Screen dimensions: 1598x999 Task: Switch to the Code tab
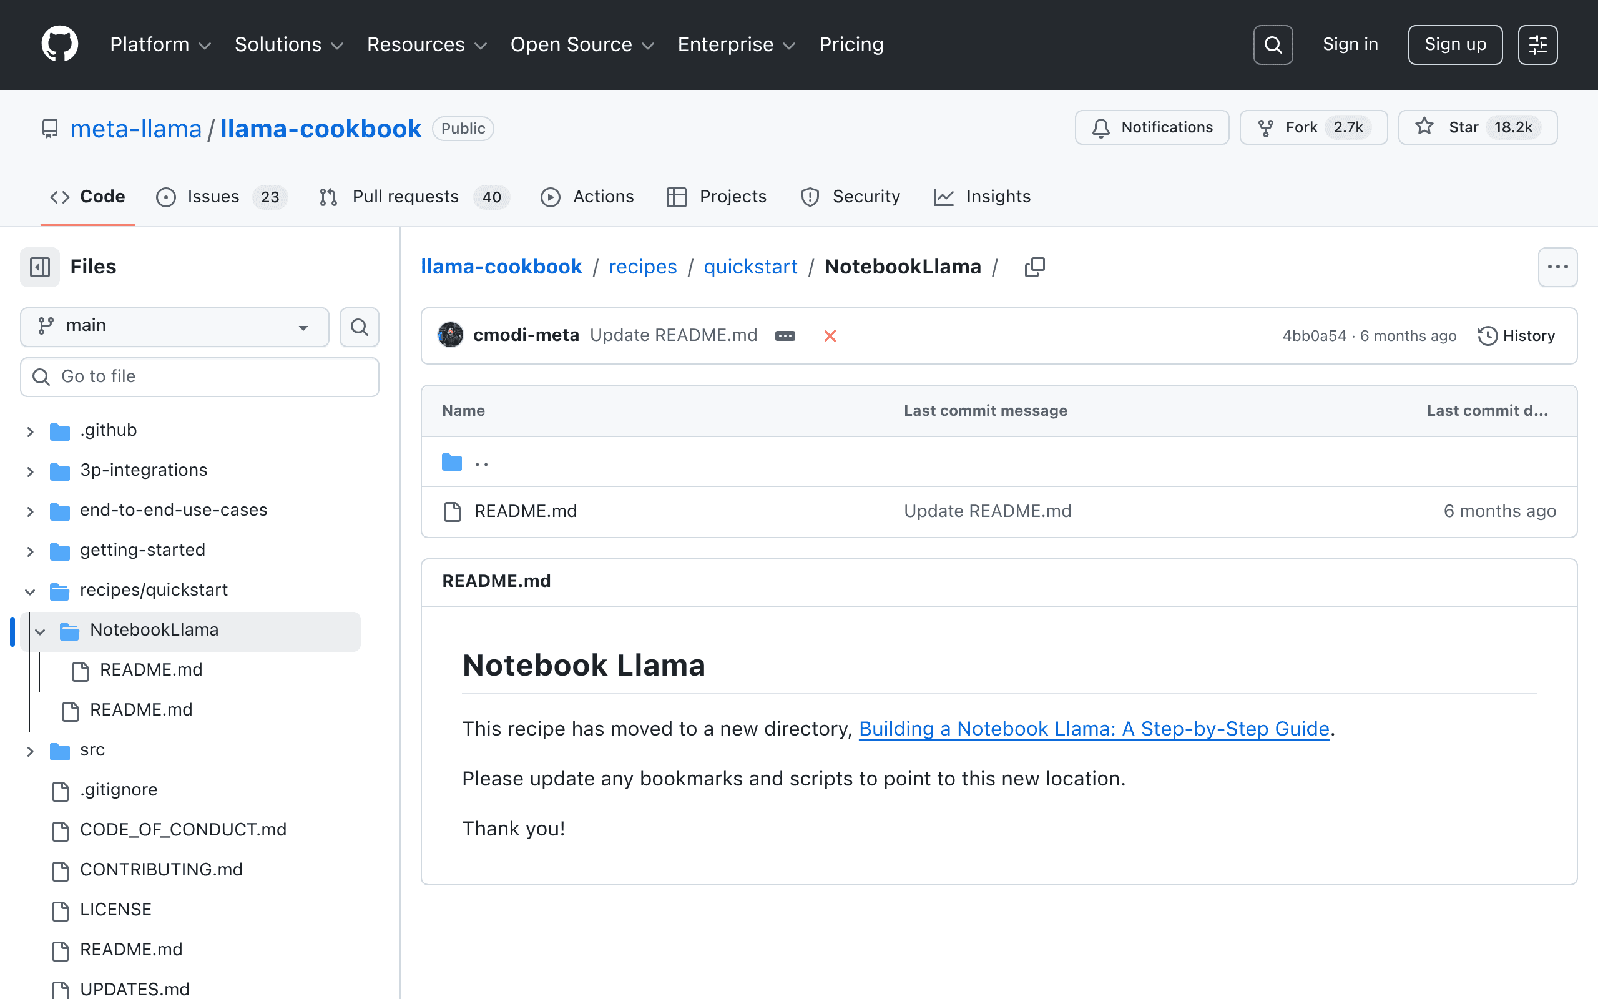point(87,197)
